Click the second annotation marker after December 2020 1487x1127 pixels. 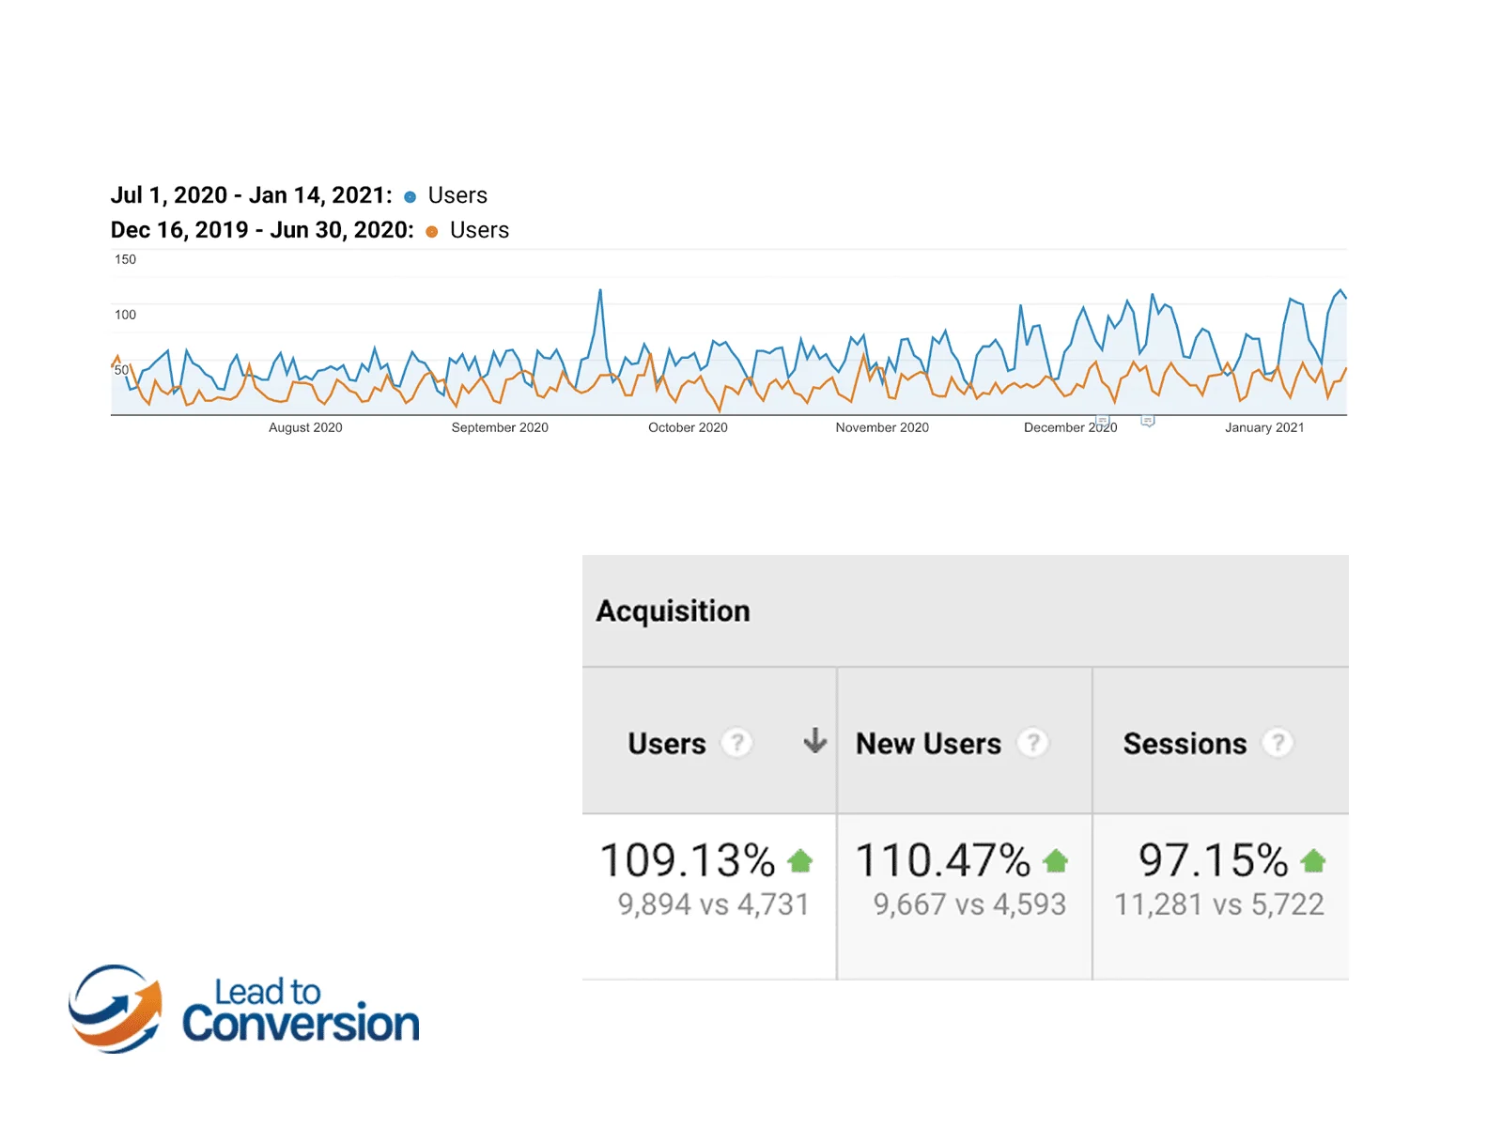click(1147, 421)
